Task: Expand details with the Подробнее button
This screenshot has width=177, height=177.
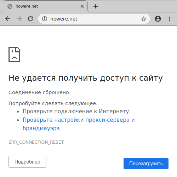Action: click(x=27, y=162)
